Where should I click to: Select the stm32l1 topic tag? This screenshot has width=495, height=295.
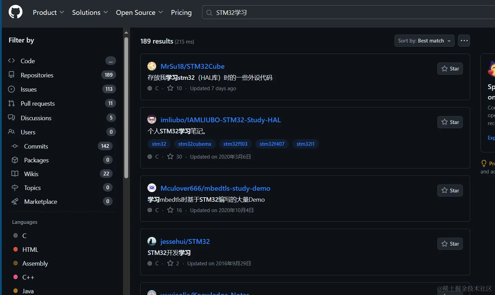click(x=305, y=144)
